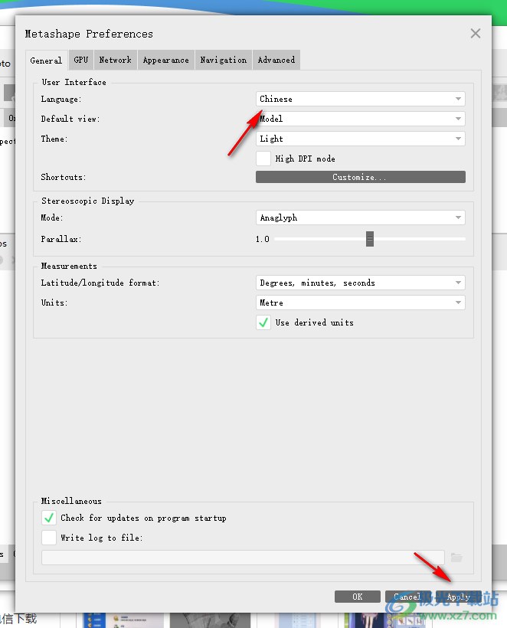Switch to the GPU tab
The image size is (507, 628).
tap(81, 60)
